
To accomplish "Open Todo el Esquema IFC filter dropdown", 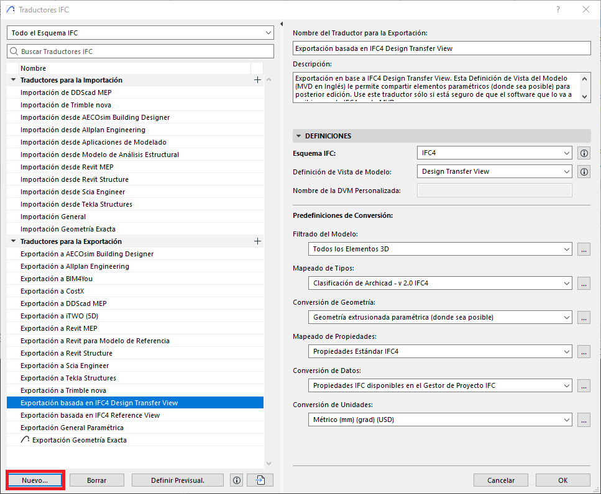I will pos(140,32).
